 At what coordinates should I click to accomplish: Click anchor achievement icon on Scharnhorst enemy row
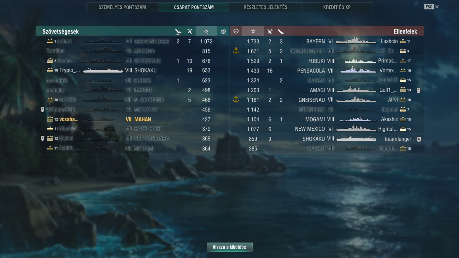click(x=236, y=51)
